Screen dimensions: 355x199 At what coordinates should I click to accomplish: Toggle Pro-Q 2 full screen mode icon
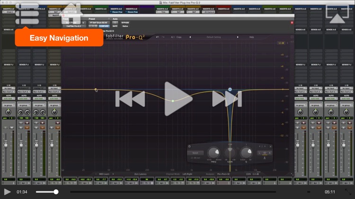click(x=292, y=37)
